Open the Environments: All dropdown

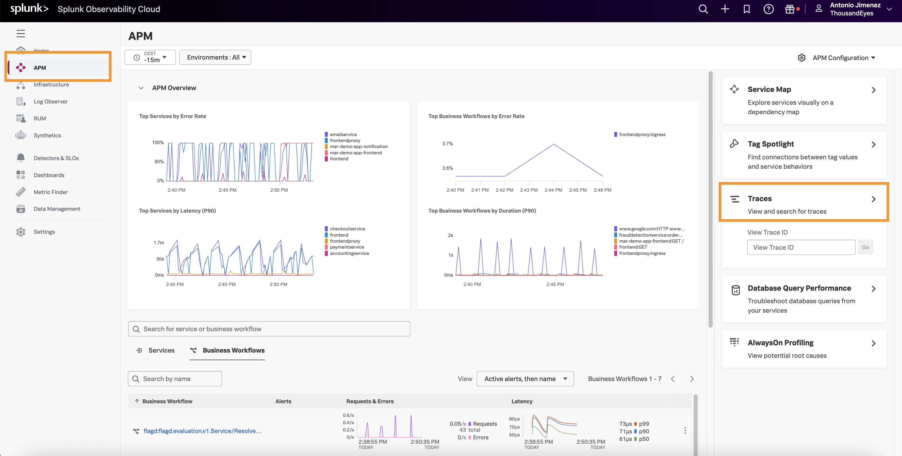pyautogui.click(x=215, y=57)
